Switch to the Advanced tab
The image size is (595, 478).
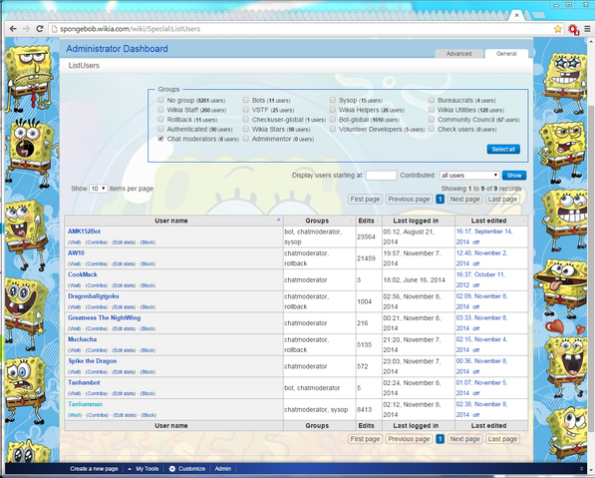pos(458,54)
